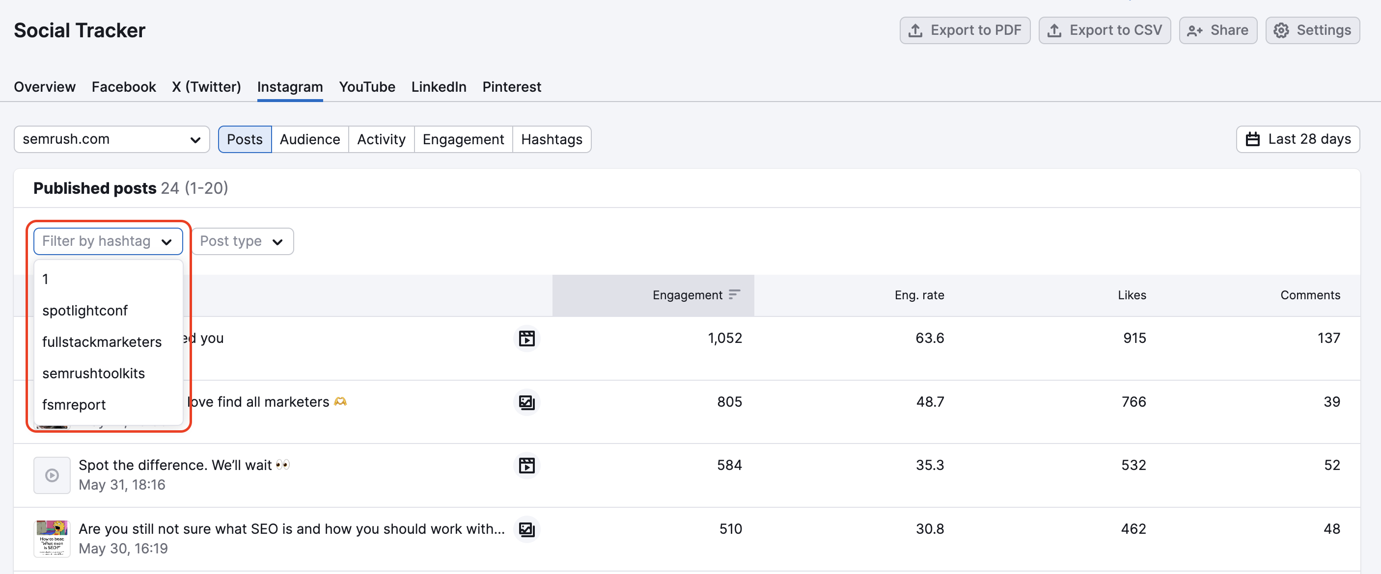The image size is (1381, 574).
Task: Click the 52 comments value
Action: tap(1332, 465)
